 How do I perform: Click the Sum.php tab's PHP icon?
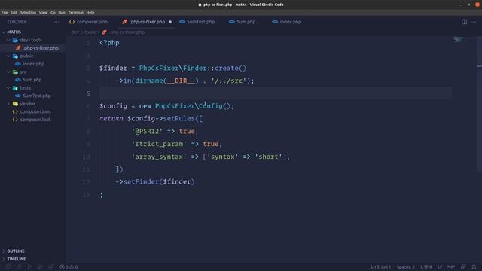pyautogui.click(x=232, y=22)
